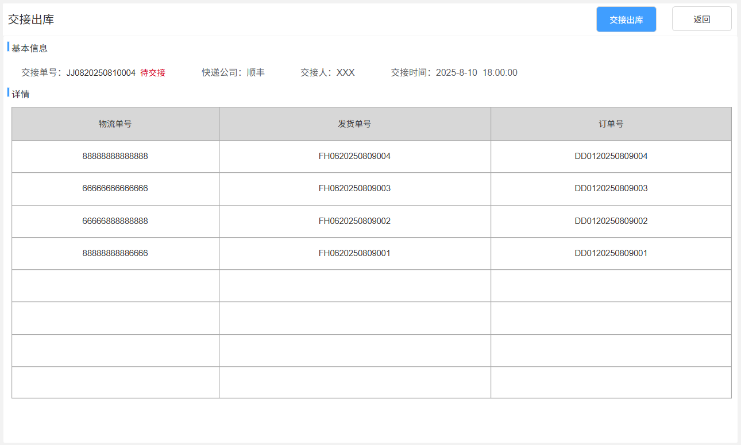Viewport: 741px width, 445px height.
Task: Click the 返回 button
Action: click(x=701, y=19)
